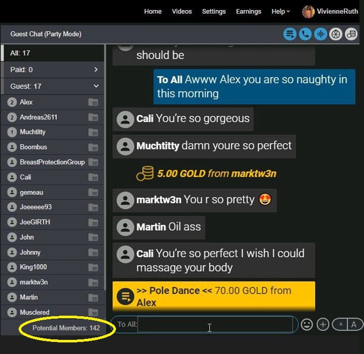The width and height of the screenshot is (364, 354).
Task: Select larger font size A toggle
Action: (x=354, y=324)
